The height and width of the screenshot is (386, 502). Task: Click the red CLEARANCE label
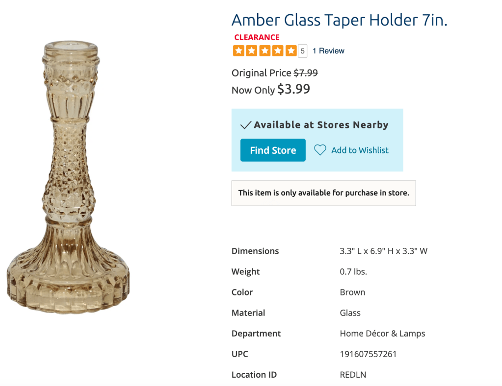pyautogui.click(x=257, y=37)
